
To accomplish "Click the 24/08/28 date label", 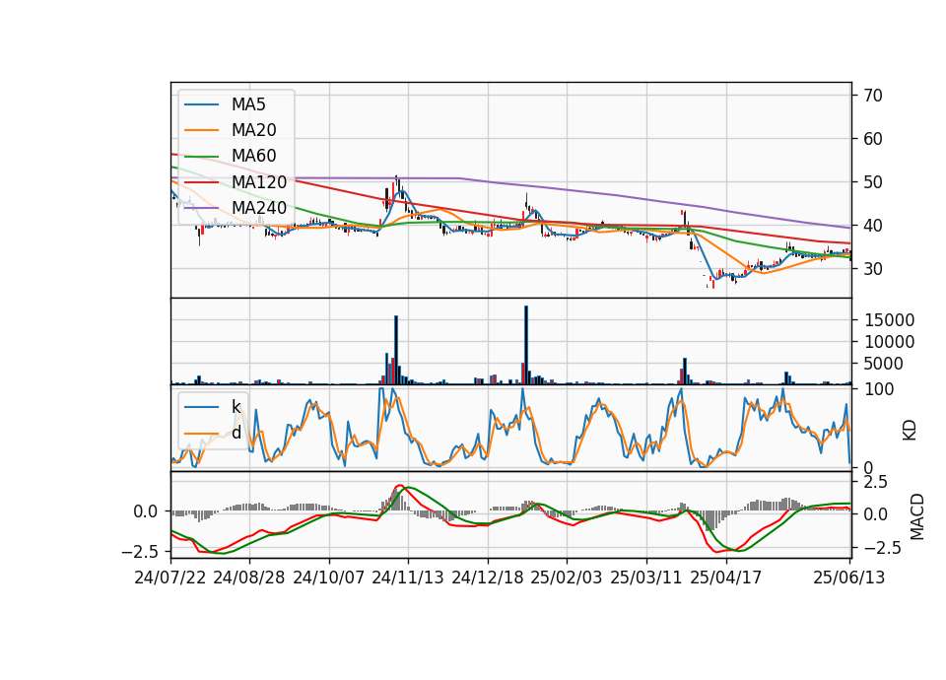I will (249, 578).
